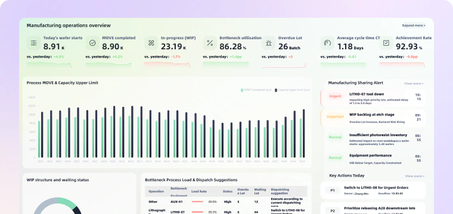Click the AUX-01 load rate bar
The height and width of the screenshot is (214, 453).
click(198, 202)
